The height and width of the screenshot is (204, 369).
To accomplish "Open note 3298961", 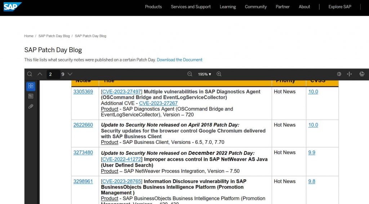I will (83, 181).
